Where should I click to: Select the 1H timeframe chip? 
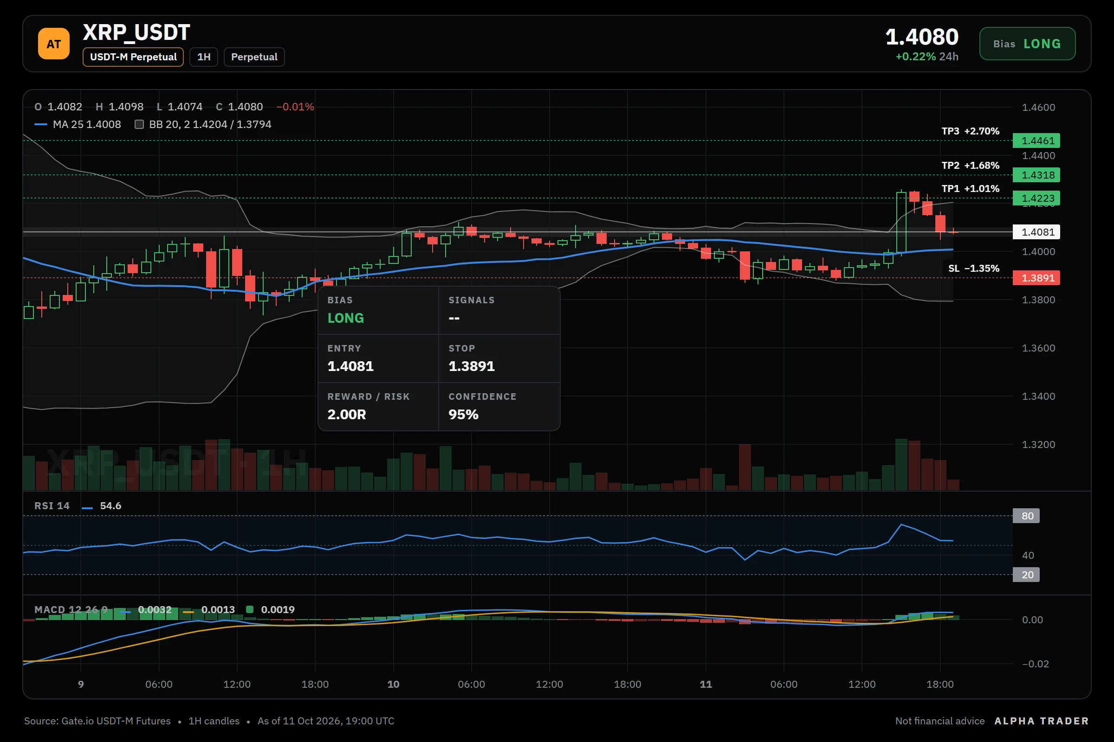tap(204, 57)
